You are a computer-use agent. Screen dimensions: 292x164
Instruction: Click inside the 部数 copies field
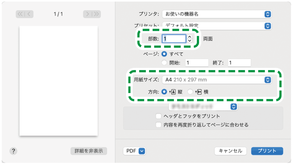click(x=173, y=38)
